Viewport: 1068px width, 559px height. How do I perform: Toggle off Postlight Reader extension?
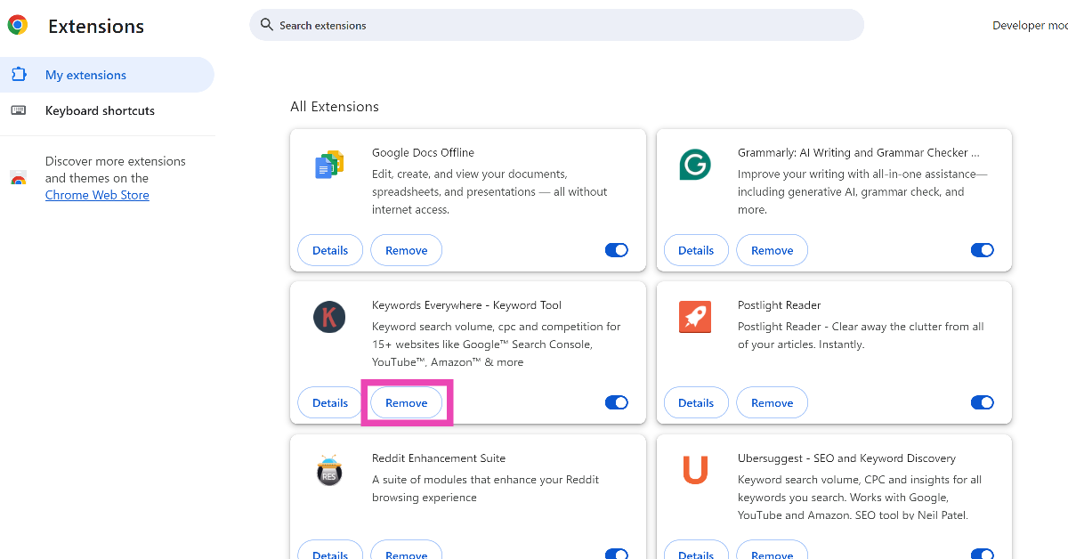pos(982,403)
